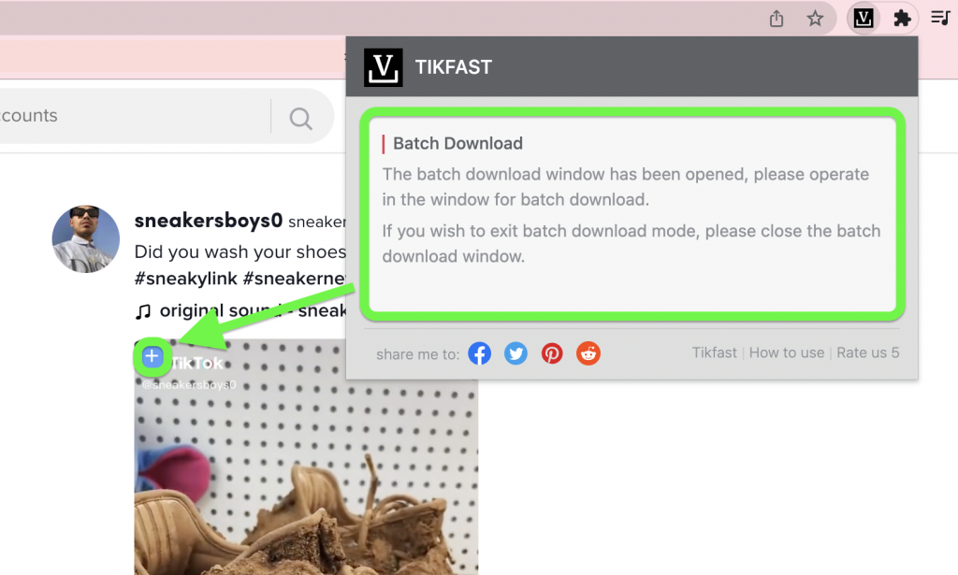Open the original sound music link
958x575 pixels.
pos(240,310)
